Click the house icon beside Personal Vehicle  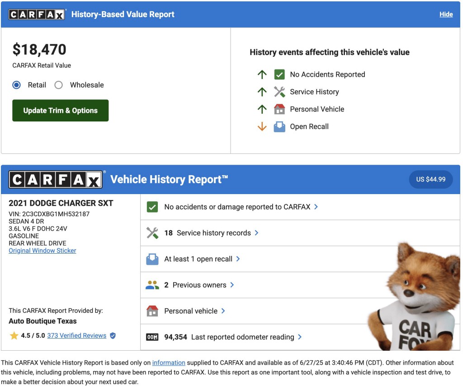pos(279,109)
